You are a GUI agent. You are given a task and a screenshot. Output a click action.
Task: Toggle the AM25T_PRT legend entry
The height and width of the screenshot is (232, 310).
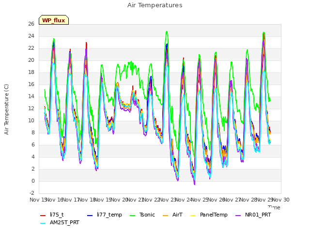60,222
